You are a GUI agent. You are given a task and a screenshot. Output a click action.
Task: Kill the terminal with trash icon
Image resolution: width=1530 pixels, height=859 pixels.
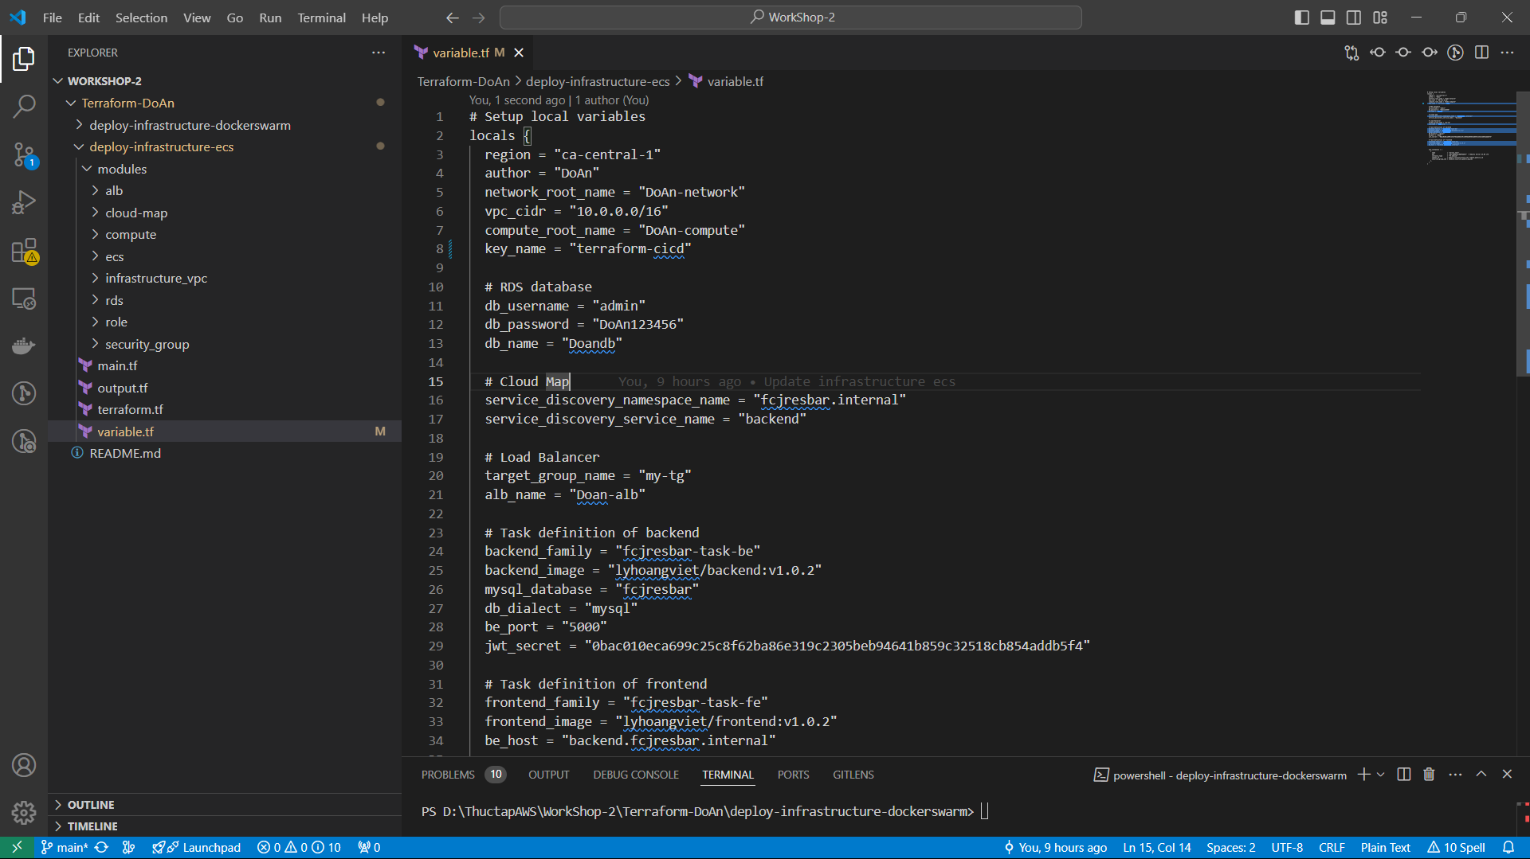1429,775
